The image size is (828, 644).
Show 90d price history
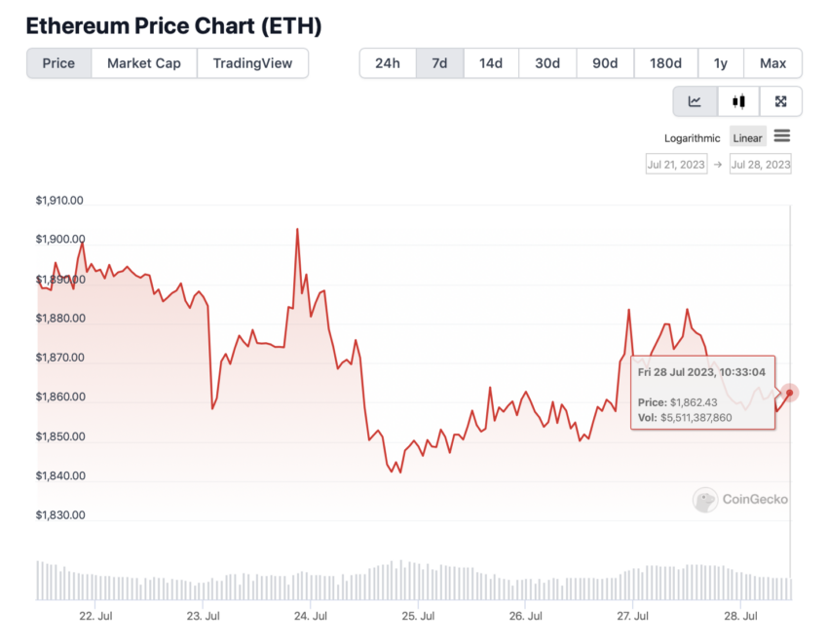(x=605, y=63)
